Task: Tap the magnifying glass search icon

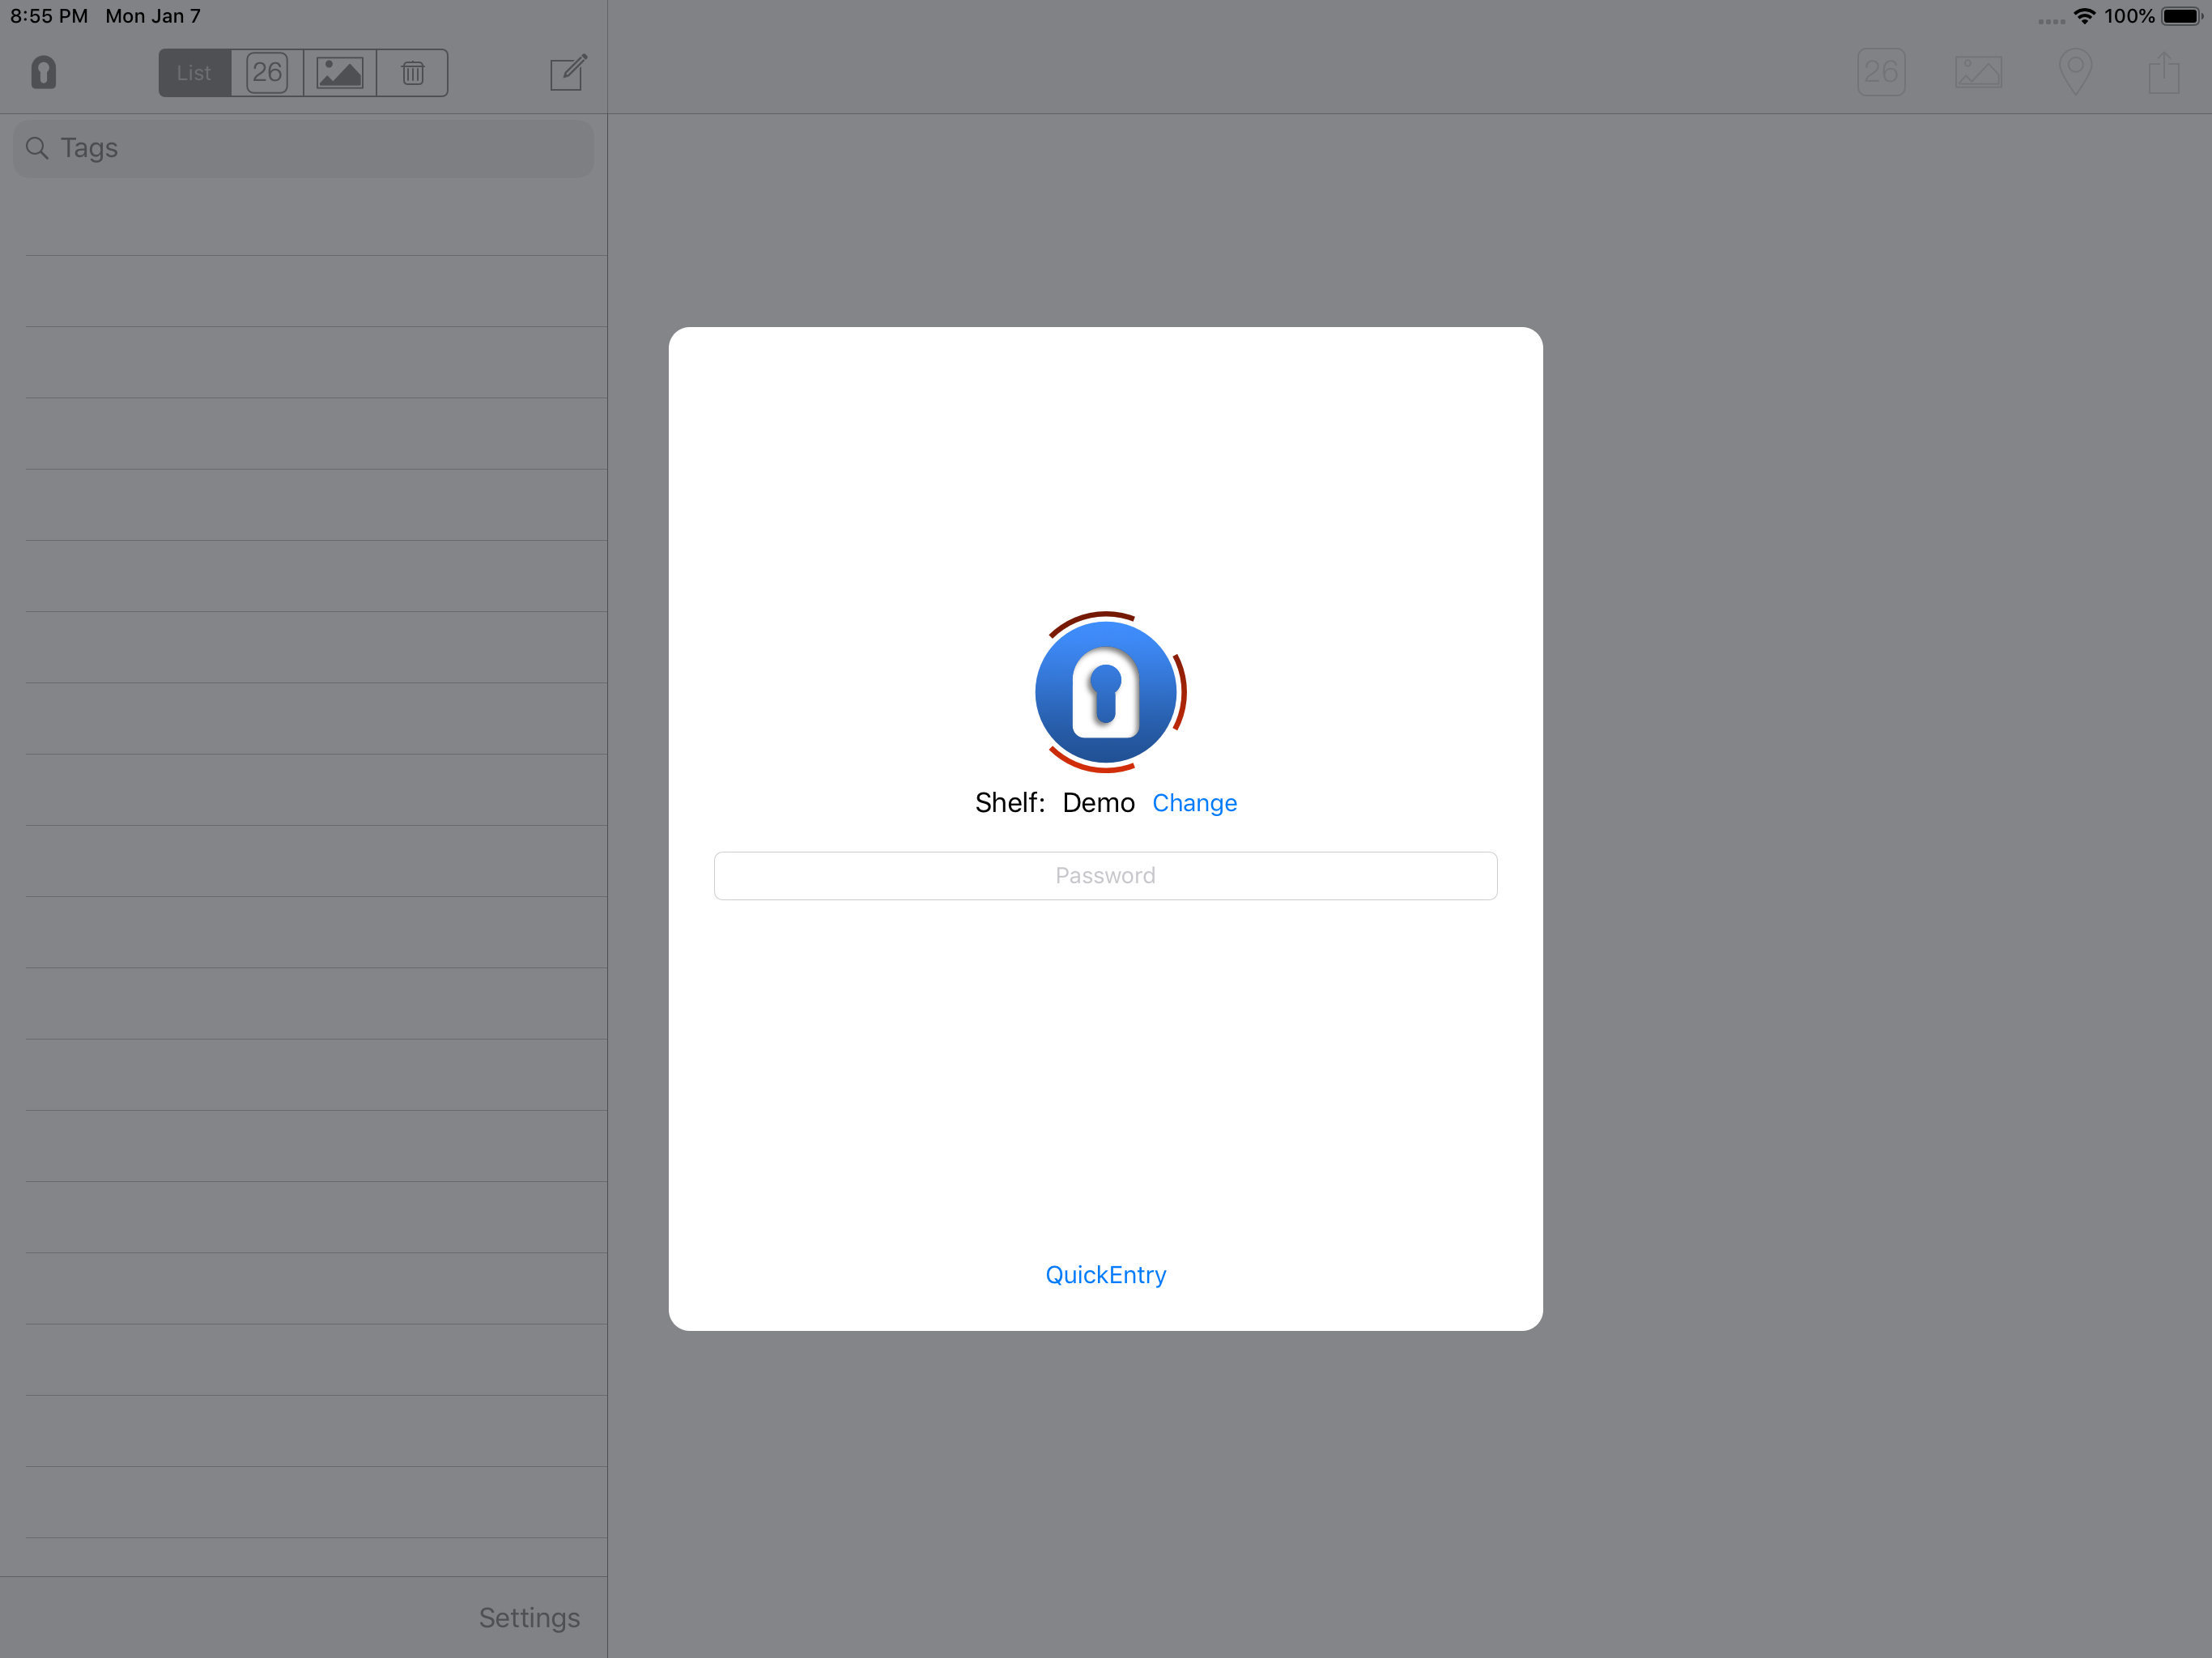Action: click(x=37, y=148)
